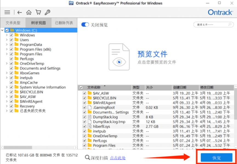Expand the inetpub folder node in tree

7,78
